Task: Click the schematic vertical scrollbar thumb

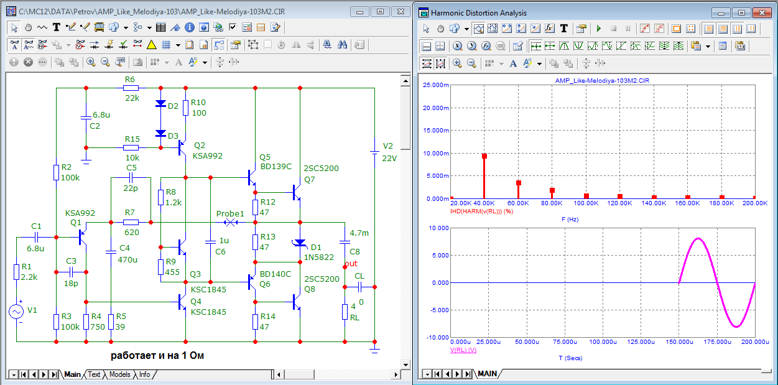Action: 405,118
